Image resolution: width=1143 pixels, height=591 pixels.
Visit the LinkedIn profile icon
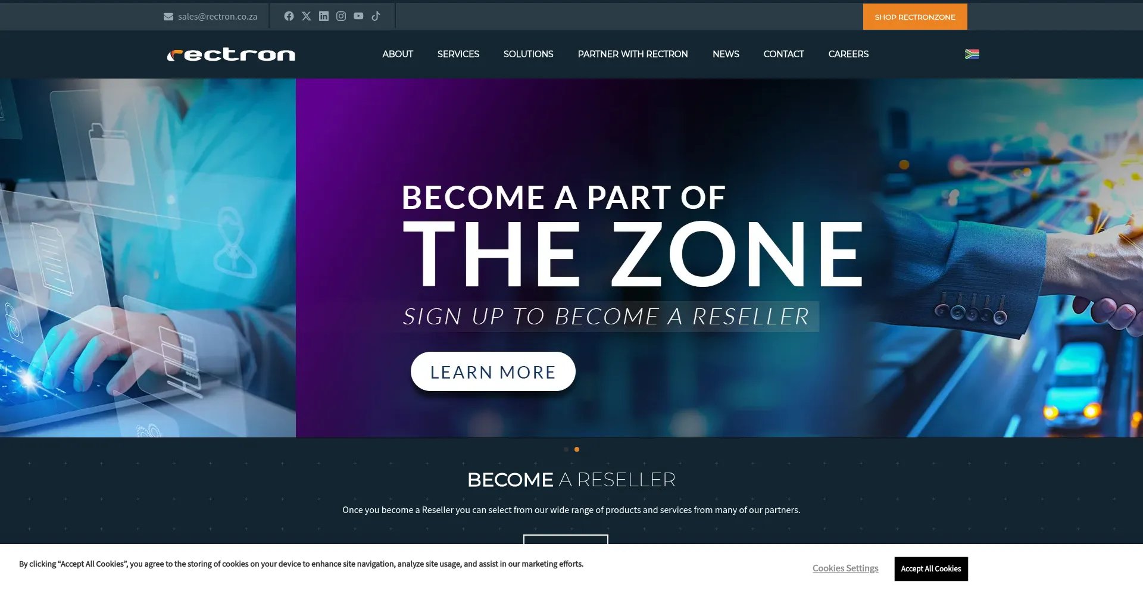tap(323, 16)
